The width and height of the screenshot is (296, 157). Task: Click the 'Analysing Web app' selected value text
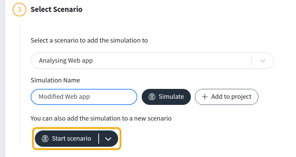(66, 61)
